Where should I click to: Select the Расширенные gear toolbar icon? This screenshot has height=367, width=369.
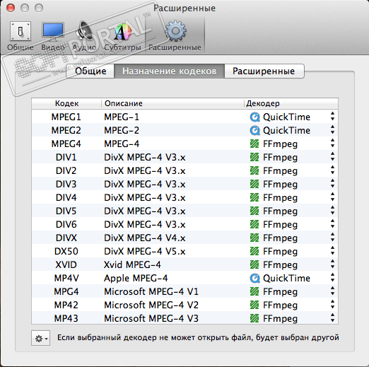[175, 35]
